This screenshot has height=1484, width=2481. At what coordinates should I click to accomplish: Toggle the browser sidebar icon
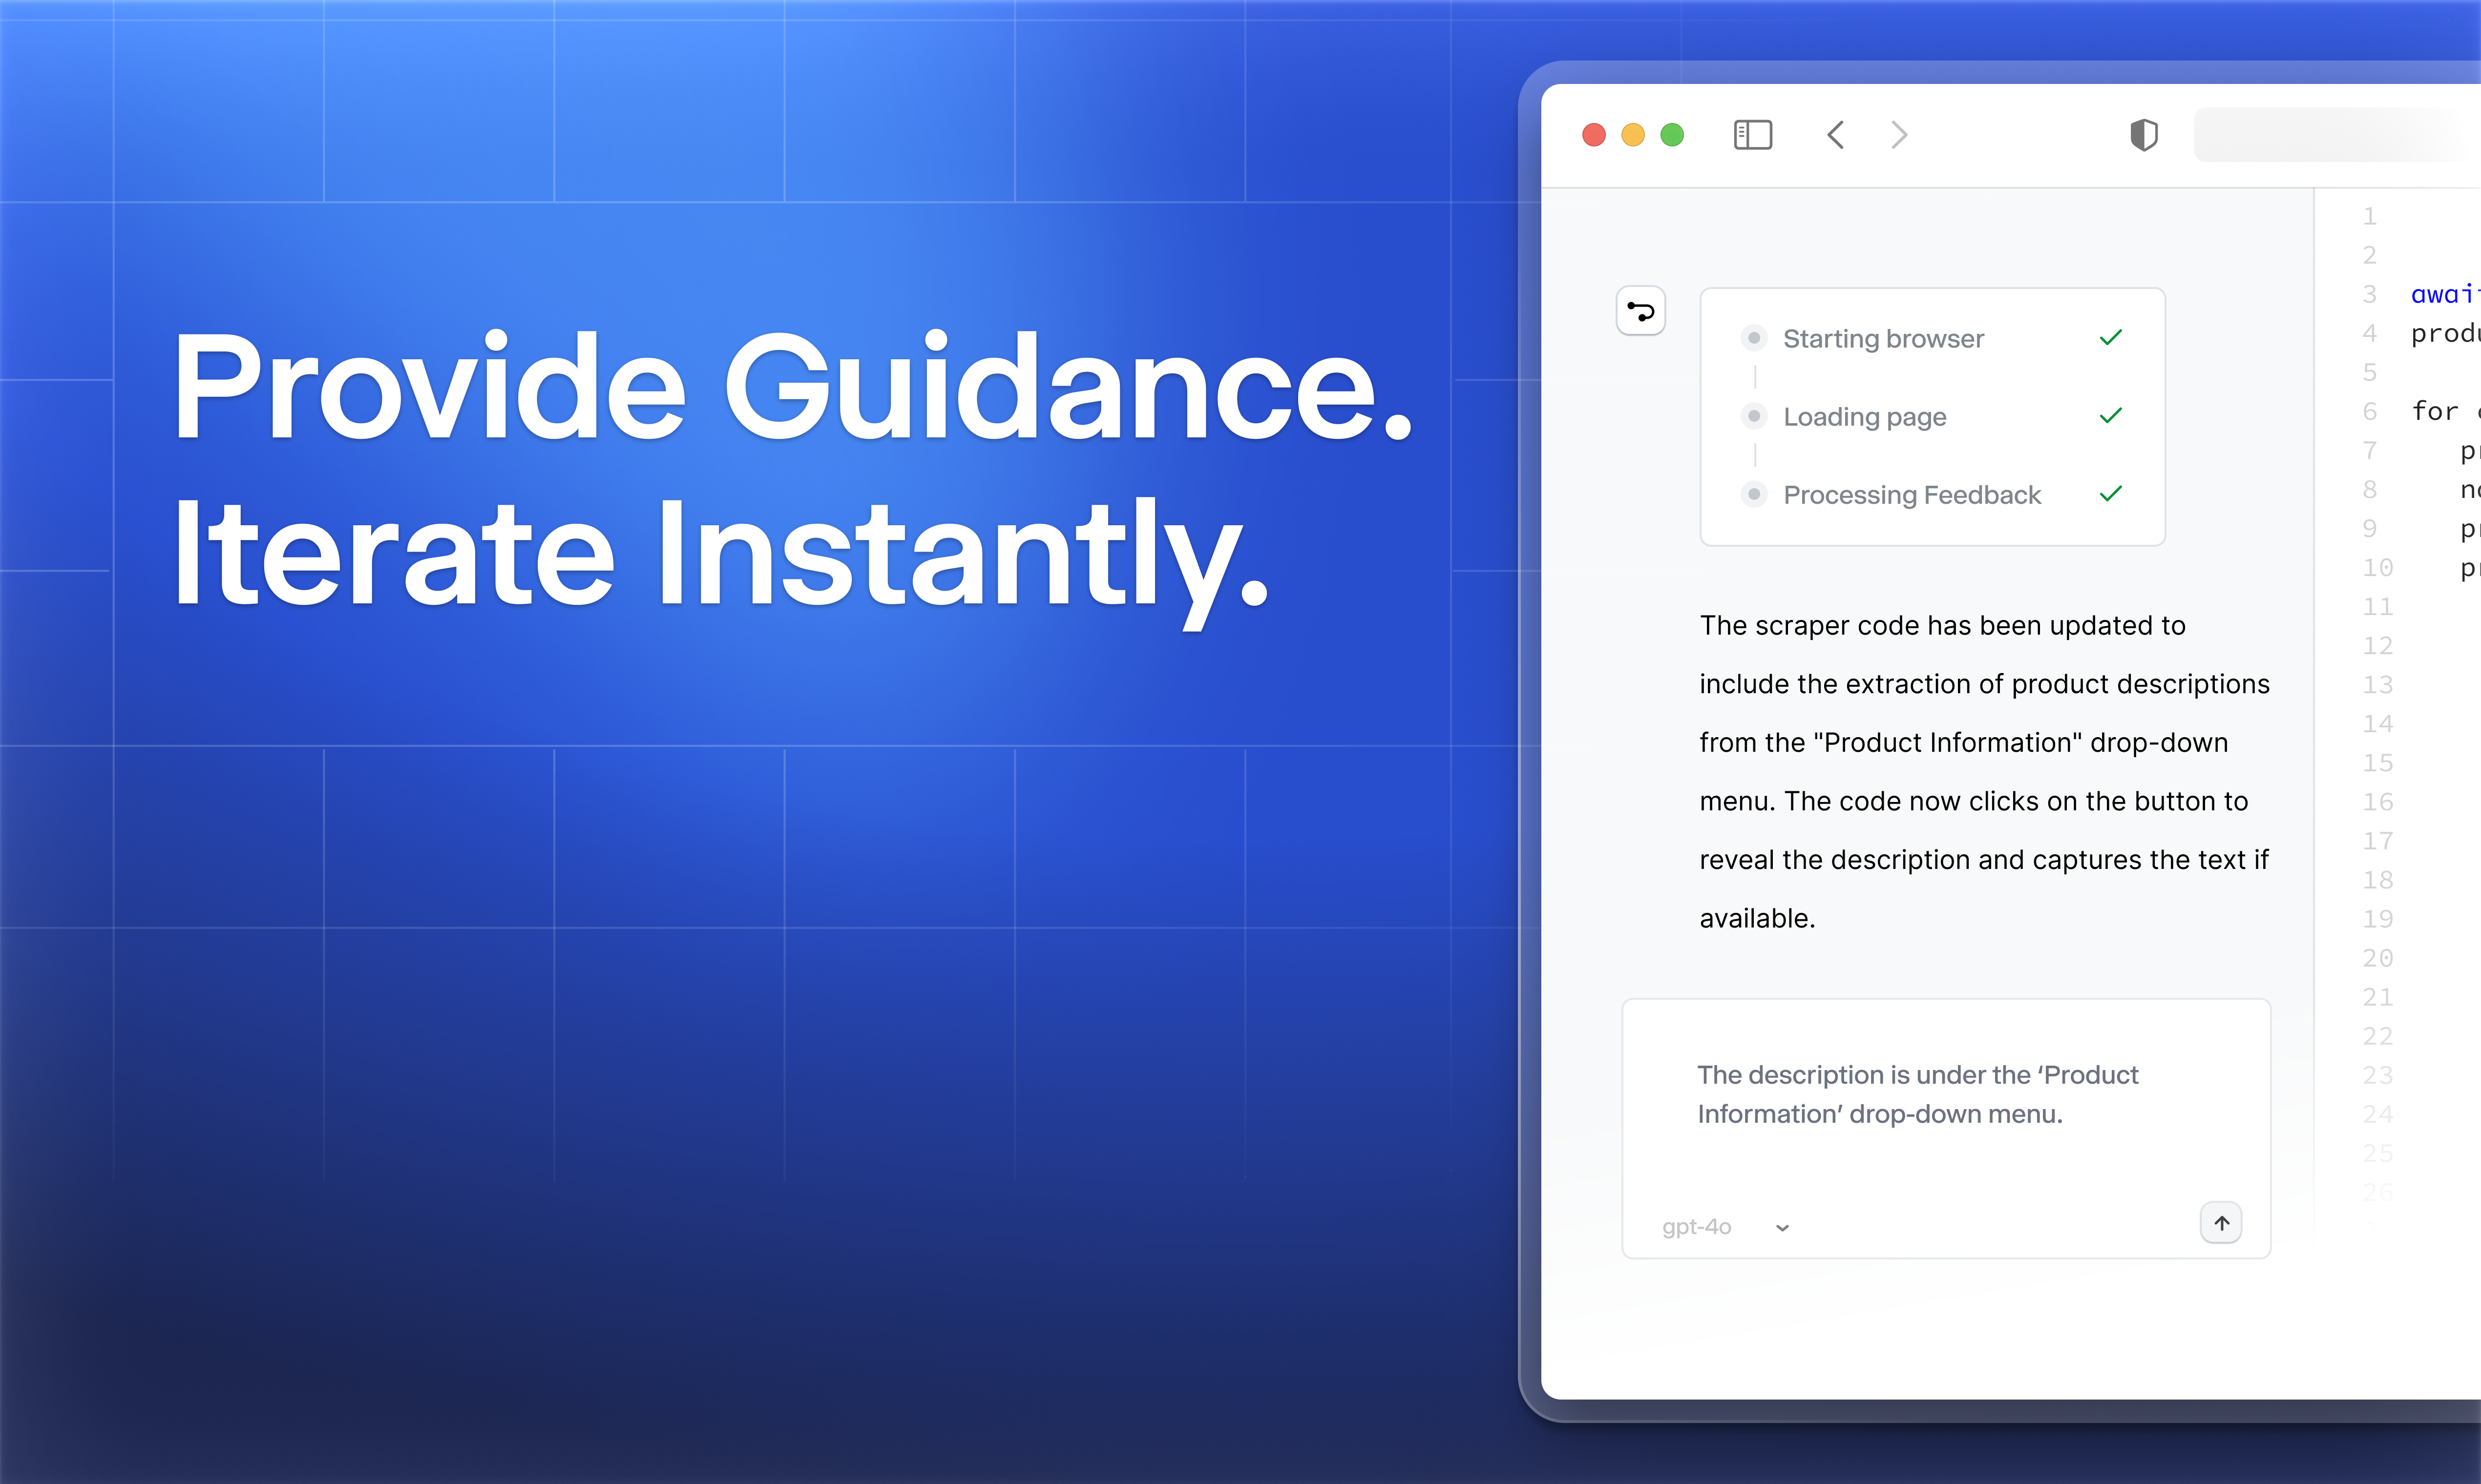(1753, 135)
